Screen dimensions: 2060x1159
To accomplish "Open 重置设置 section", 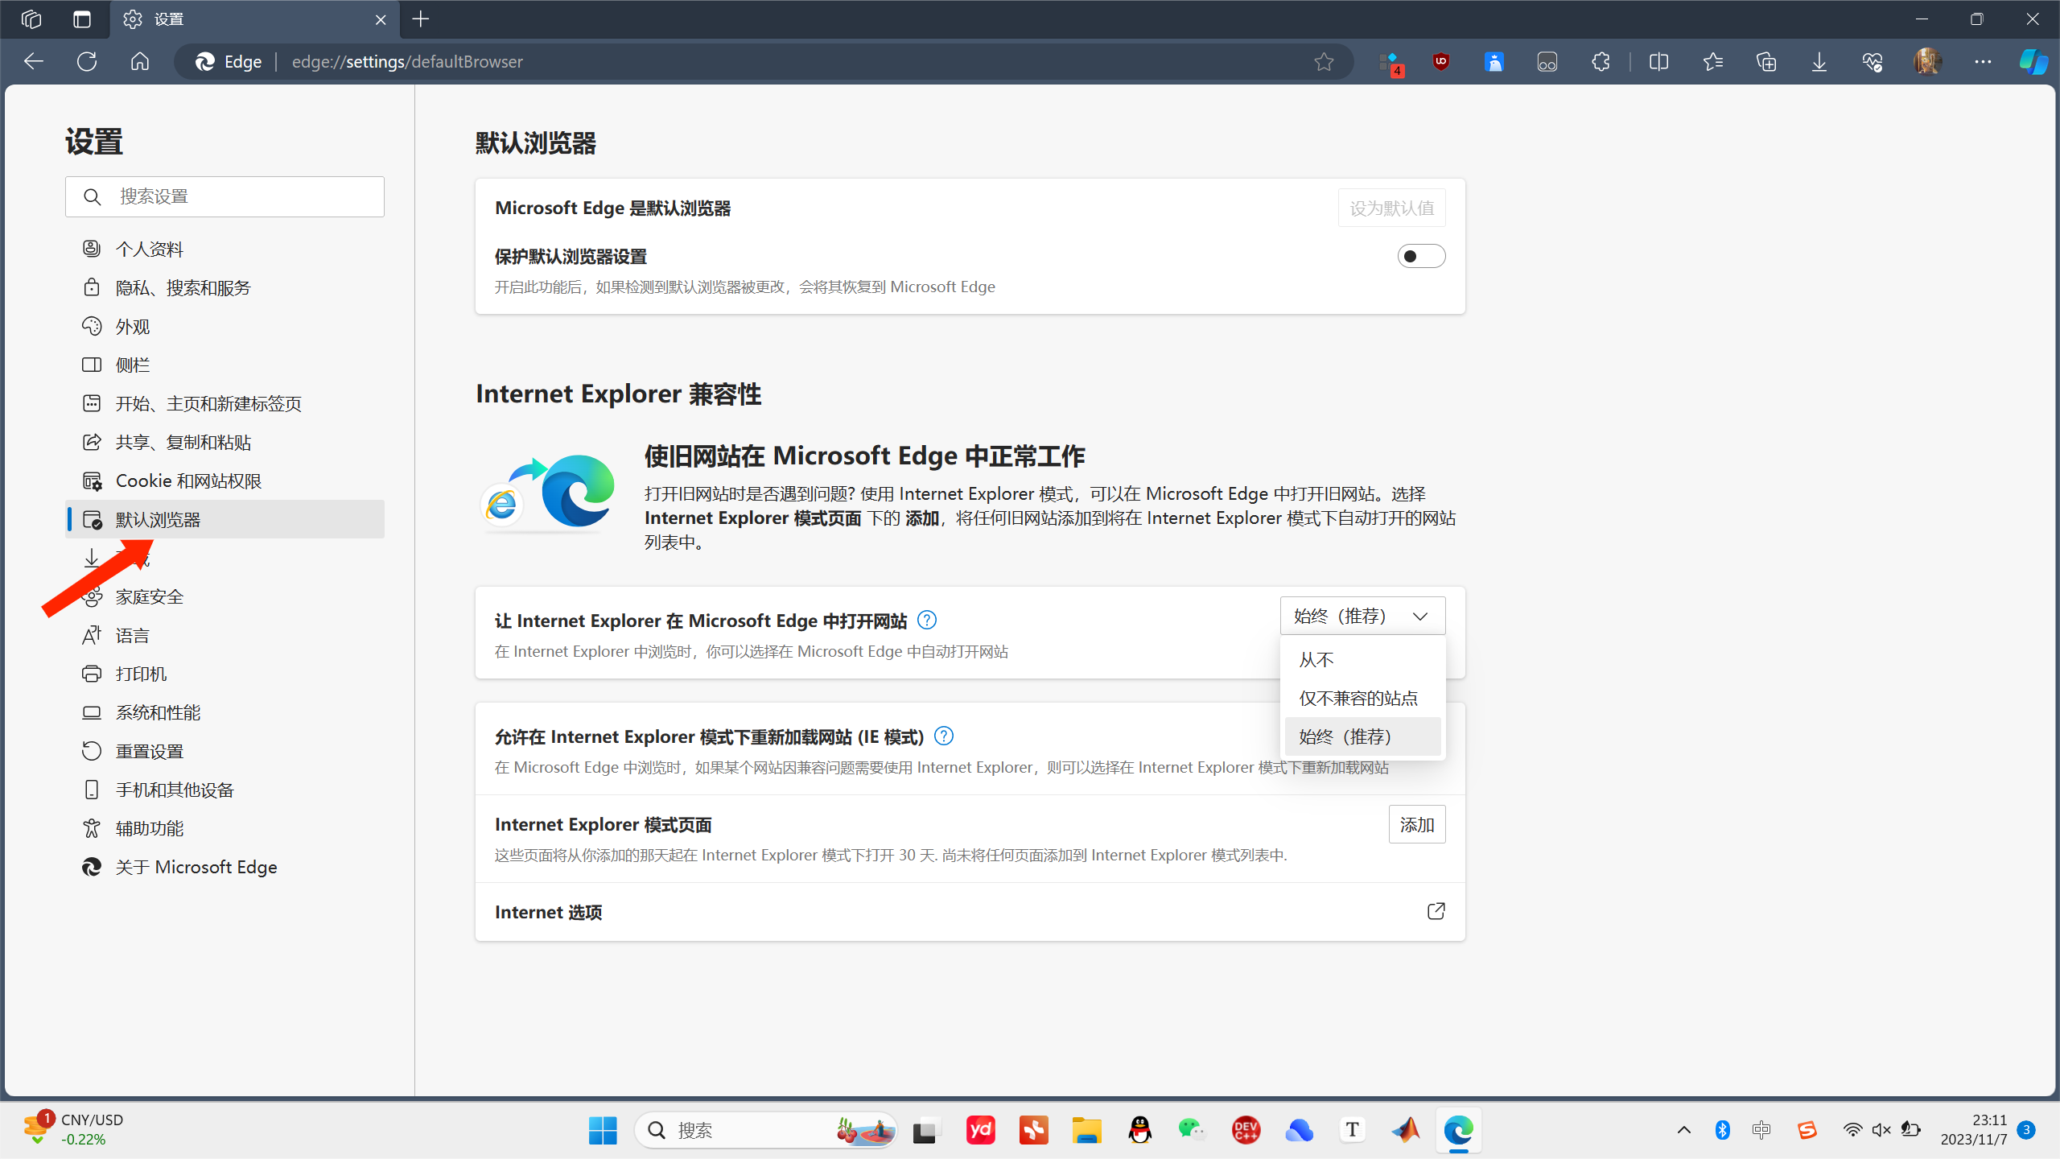I will 225,751.
